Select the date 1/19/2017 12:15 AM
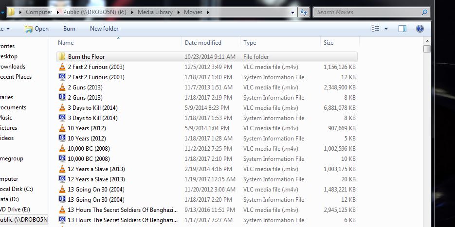455x227 pixels. [210, 179]
